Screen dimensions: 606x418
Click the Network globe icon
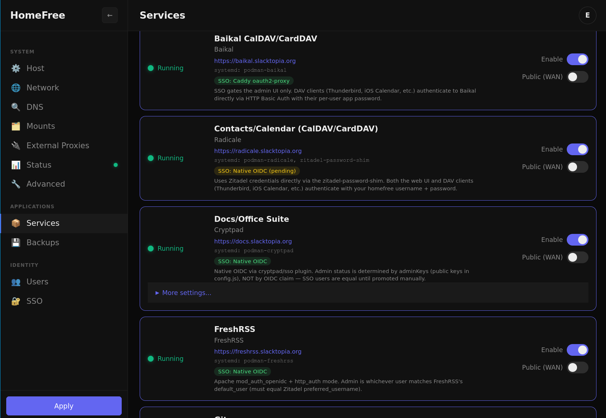point(16,88)
